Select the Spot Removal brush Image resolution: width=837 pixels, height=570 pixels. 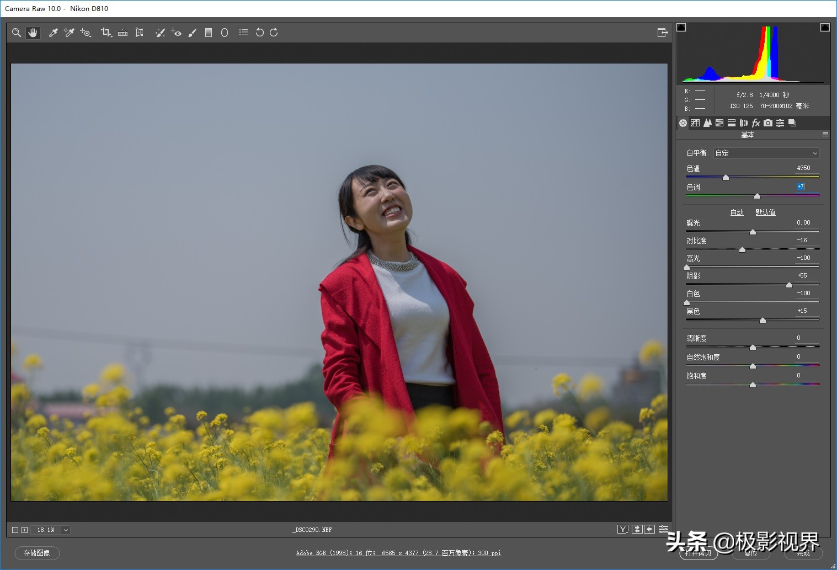[x=160, y=33]
